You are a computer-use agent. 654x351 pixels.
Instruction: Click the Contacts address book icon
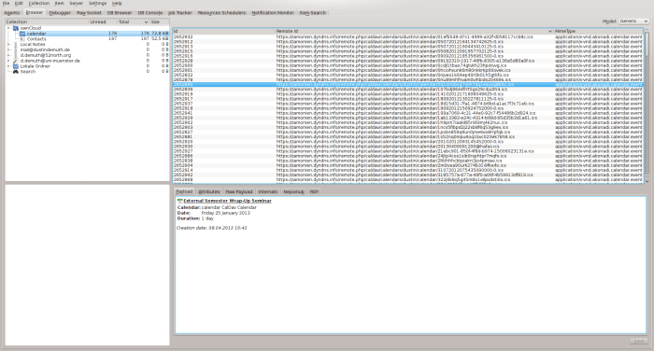[x=22, y=39]
